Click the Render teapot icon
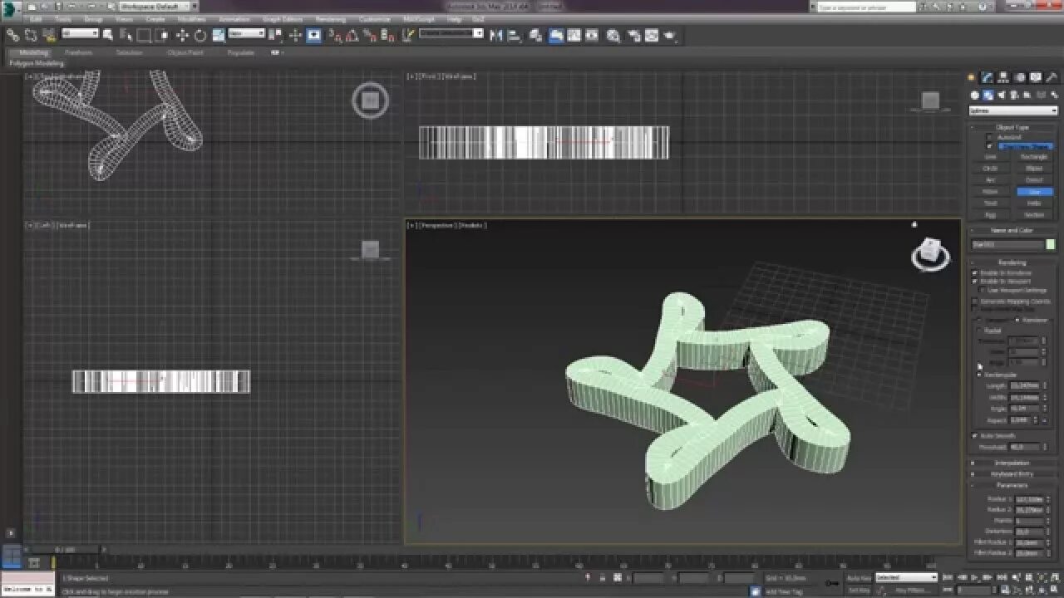 click(670, 35)
